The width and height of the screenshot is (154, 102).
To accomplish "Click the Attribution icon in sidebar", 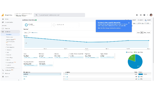I will point(3,70).
